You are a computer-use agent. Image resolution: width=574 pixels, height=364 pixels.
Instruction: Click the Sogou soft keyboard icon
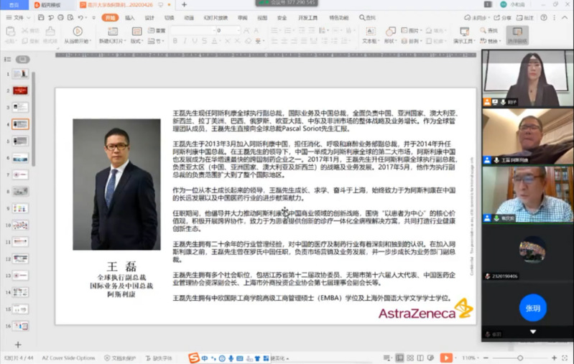pos(240,358)
